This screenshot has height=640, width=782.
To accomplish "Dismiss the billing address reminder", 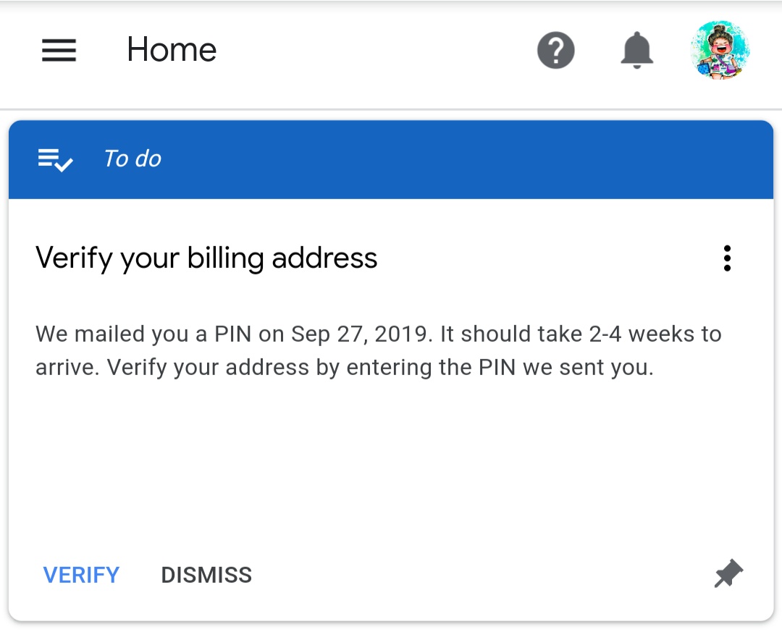I will (x=206, y=574).
